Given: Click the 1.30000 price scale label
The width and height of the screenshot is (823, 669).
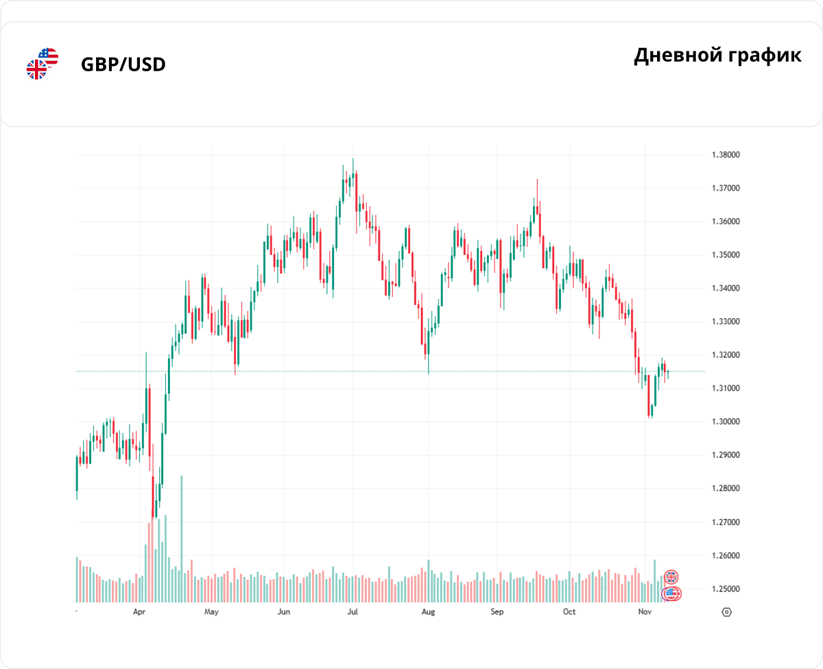Looking at the screenshot, I should 725,422.
